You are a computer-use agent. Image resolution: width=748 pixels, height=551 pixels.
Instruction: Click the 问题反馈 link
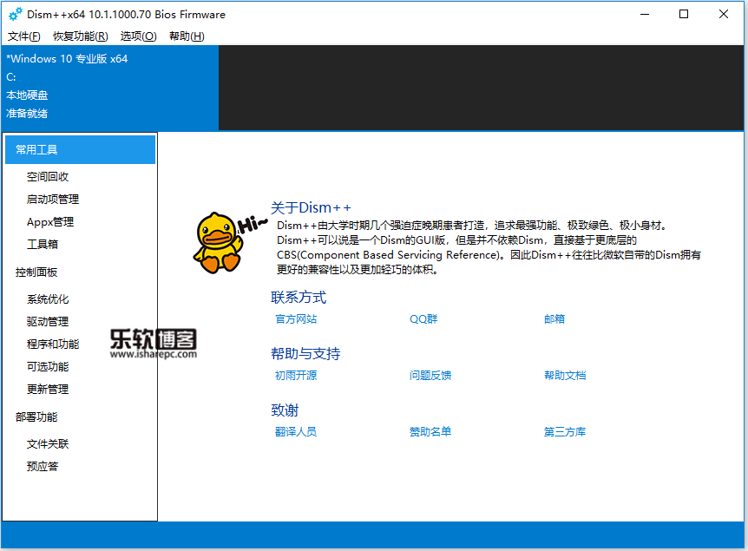(x=430, y=376)
